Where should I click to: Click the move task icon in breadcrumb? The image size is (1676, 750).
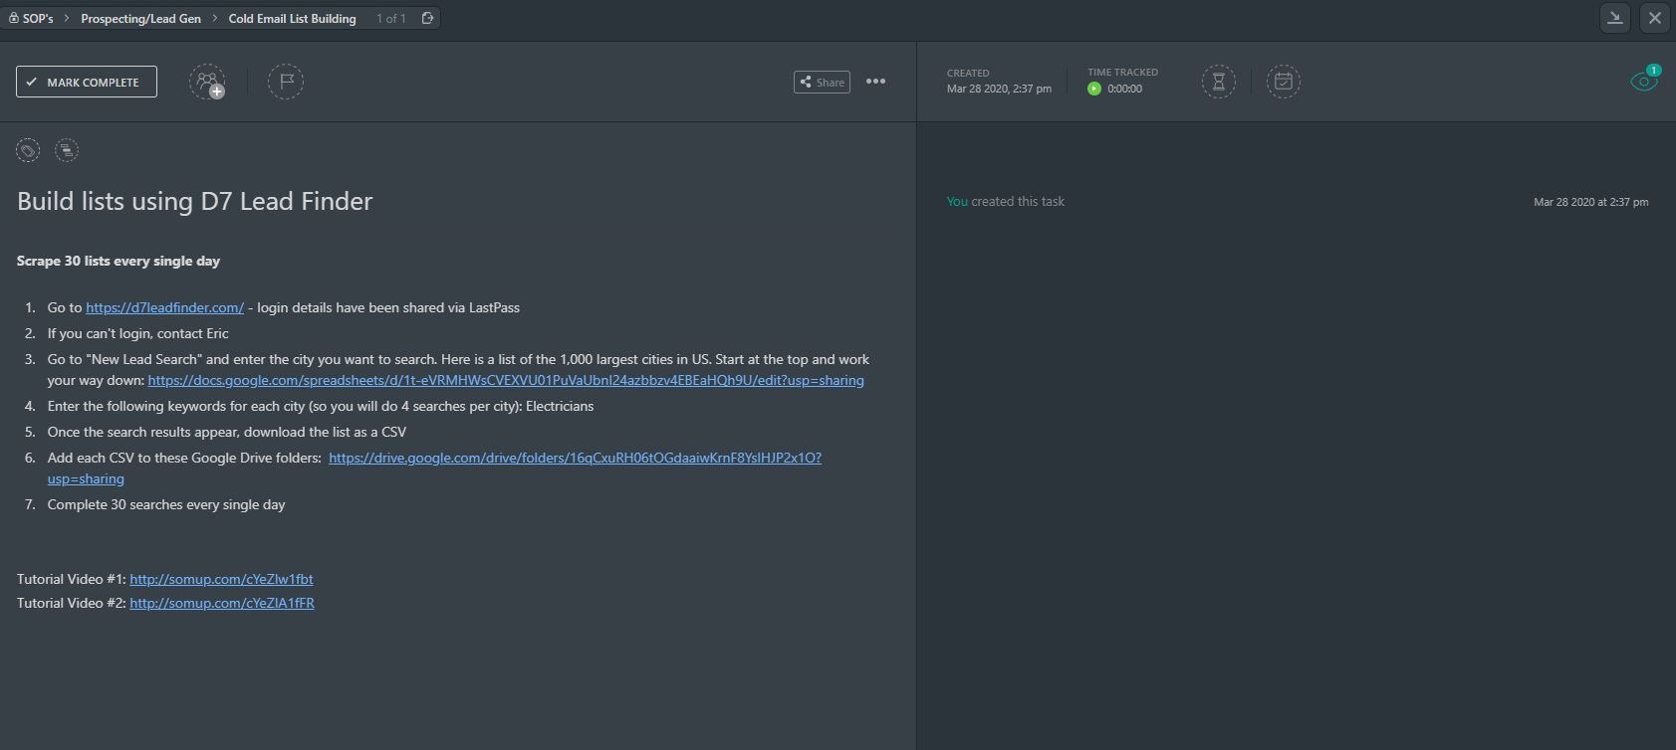pyautogui.click(x=428, y=18)
